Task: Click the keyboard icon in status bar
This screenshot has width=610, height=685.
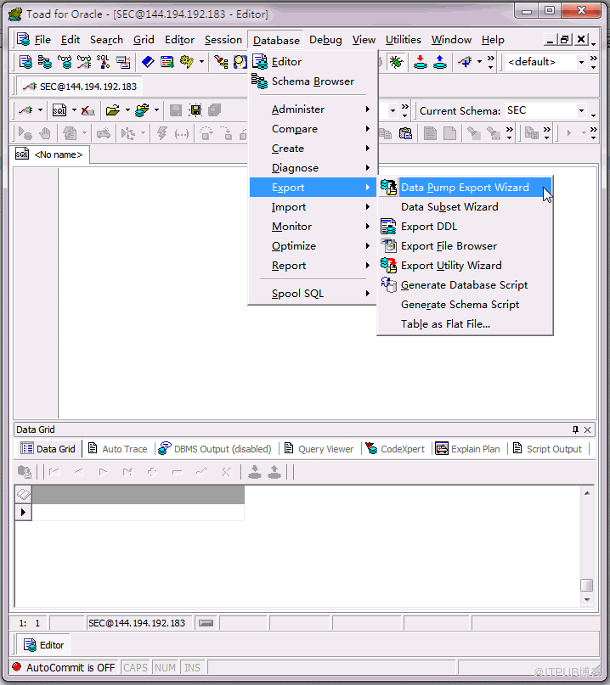Action: pos(206,623)
